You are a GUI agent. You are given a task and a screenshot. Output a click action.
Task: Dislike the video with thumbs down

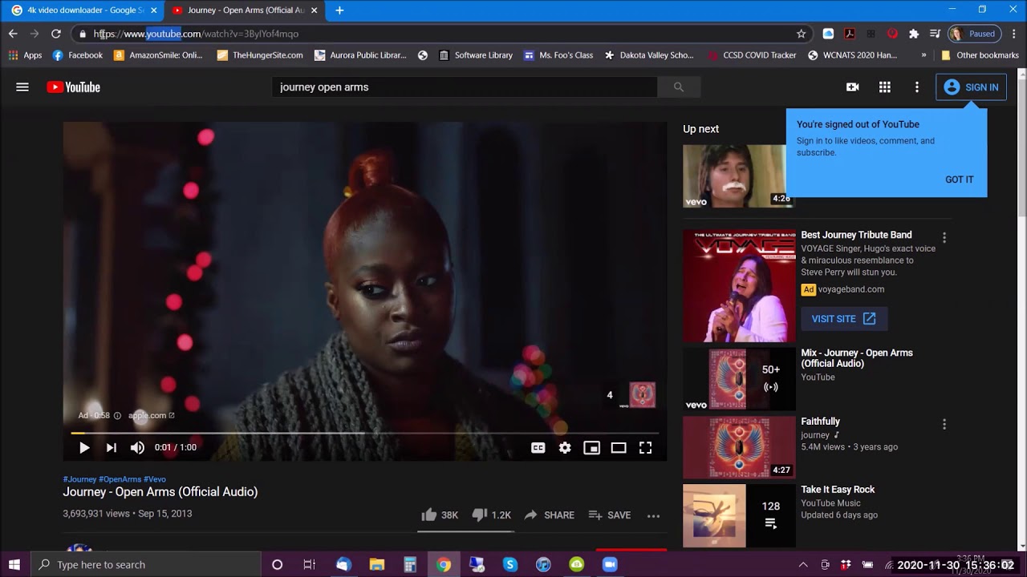(x=491, y=515)
